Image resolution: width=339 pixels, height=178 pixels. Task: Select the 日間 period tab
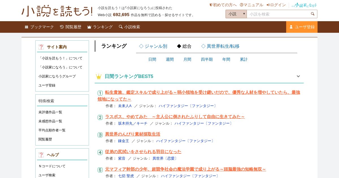152,59
